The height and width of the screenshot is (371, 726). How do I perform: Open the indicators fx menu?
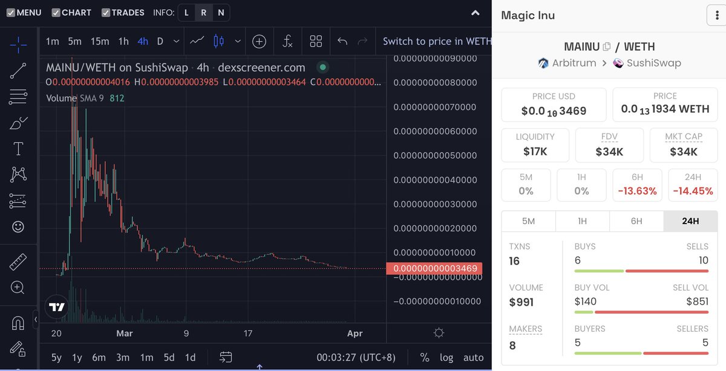288,41
